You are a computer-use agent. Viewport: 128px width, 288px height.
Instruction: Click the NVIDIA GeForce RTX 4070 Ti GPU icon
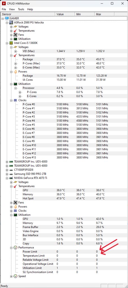click(x=11, y=178)
